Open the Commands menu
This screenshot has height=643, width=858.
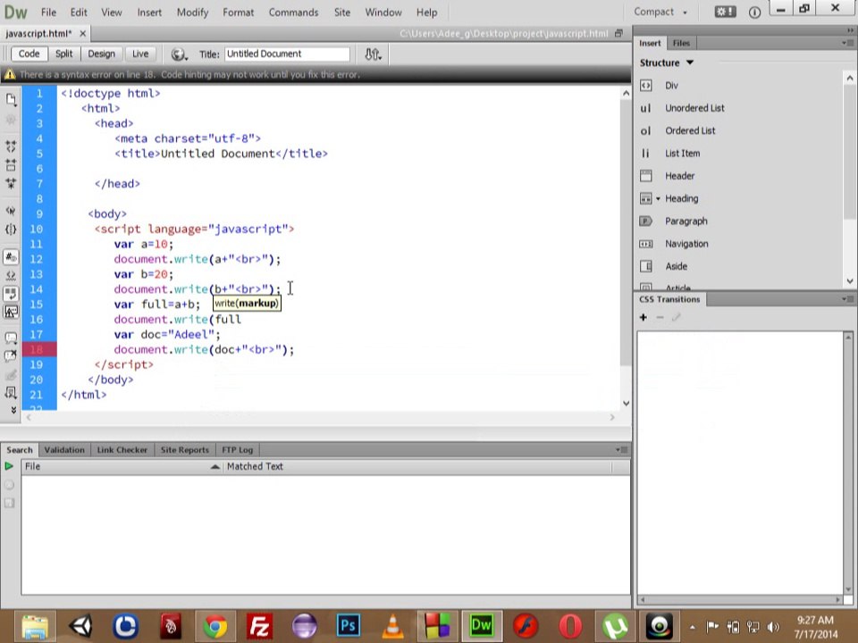pos(293,12)
